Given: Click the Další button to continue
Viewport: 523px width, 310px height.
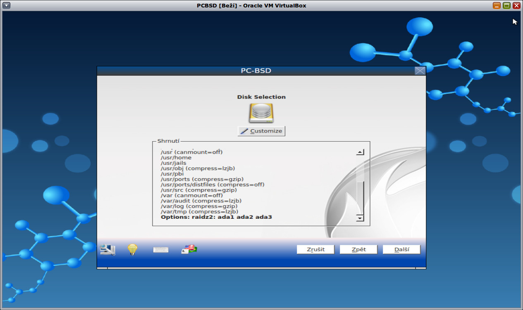Looking at the screenshot, I should click(401, 249).
